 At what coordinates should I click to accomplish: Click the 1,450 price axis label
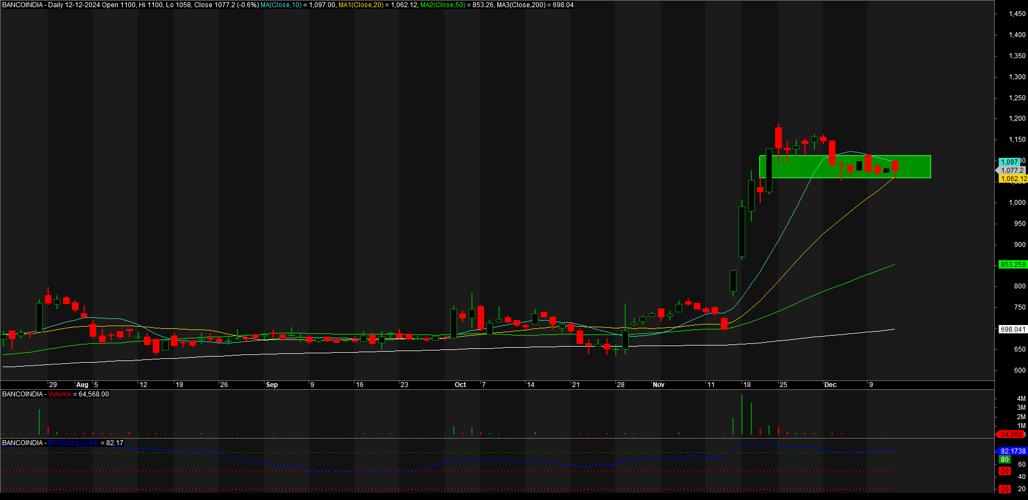(1017, 14)
